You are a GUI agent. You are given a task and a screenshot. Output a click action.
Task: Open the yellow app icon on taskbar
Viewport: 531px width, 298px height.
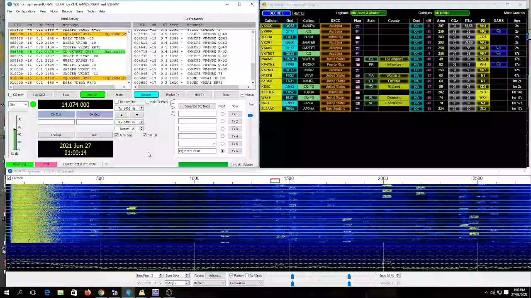click(142, 293)
